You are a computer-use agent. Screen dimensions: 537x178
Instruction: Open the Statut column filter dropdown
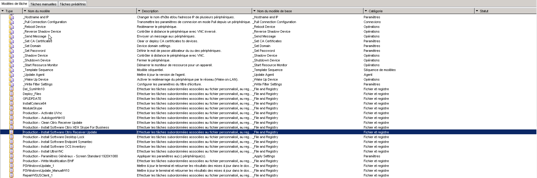477,11
